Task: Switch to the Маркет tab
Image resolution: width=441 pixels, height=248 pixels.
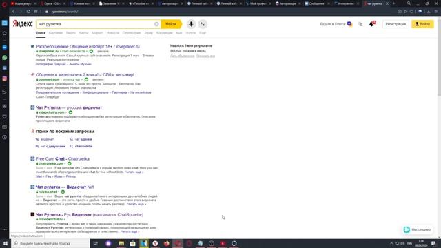Action: pos(97,33)
